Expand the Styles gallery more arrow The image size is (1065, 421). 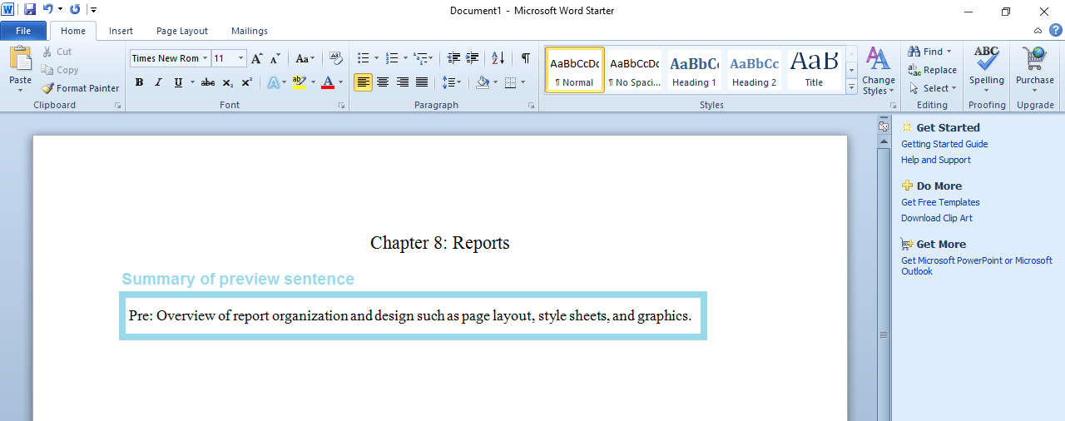(x=851, y=86)
